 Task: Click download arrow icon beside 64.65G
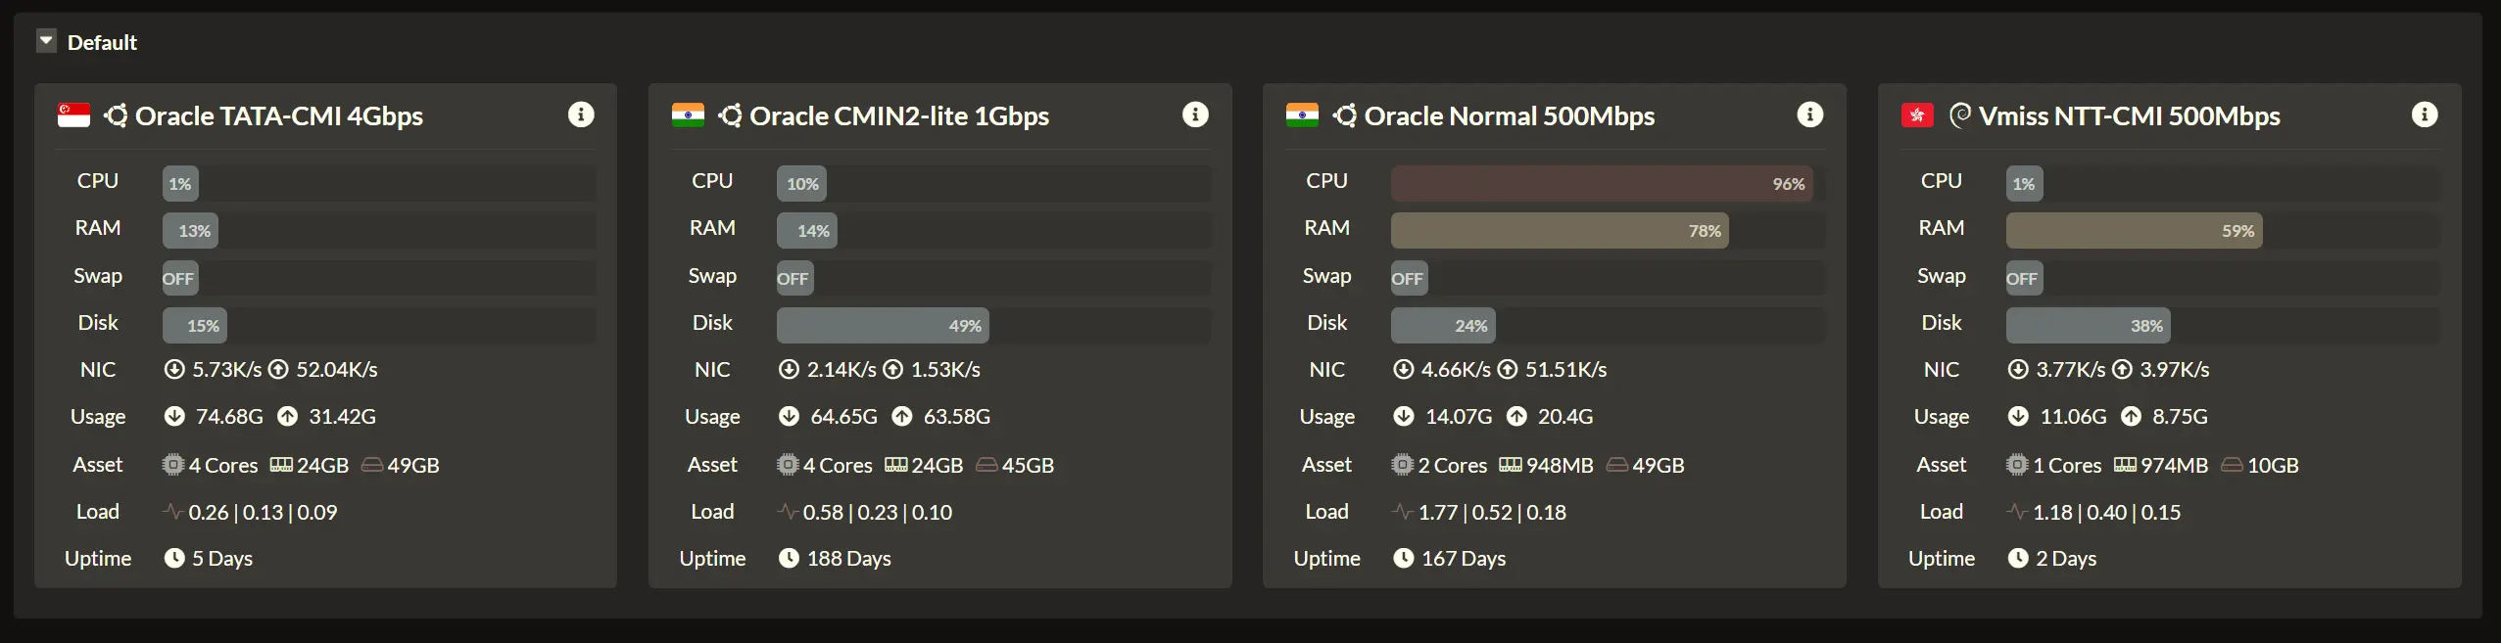click(789, 416)
